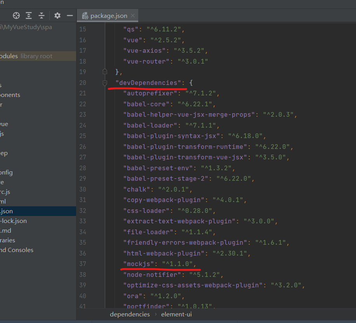Click the Expand All toolbar icon
This screenshot has height=323, width=356.
point(29,16)
